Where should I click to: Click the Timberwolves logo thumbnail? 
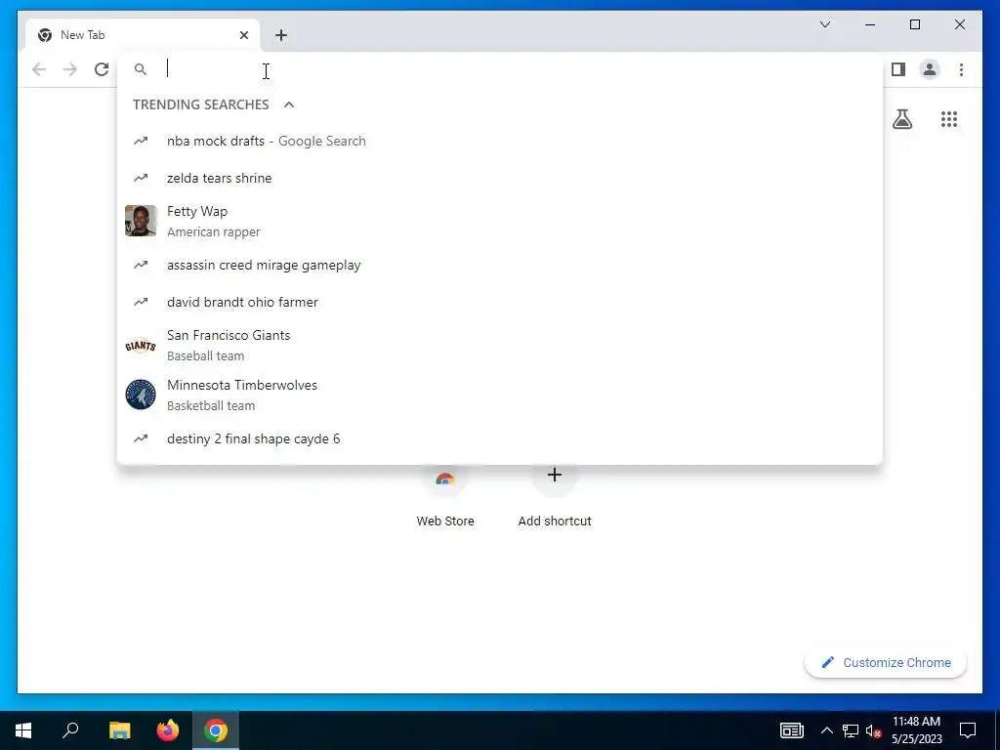(141, 395)
